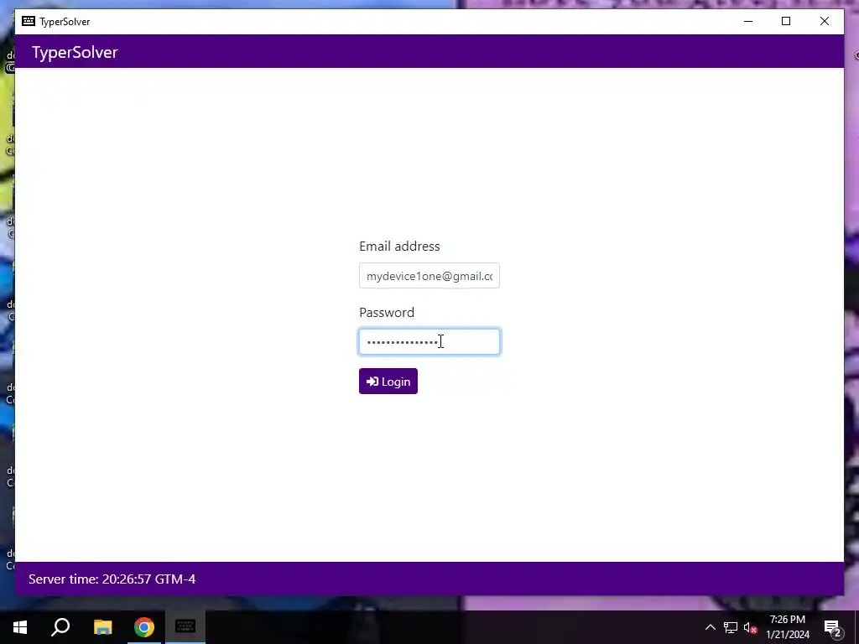The width and height of the screenshot is (859, 644).
Task: Open taskbar Search magnifier
Action: pos(60,627)
